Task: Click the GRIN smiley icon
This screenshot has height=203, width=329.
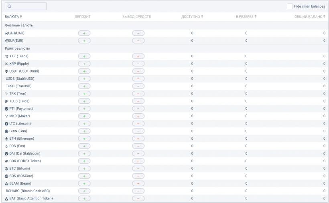Action: [6, 131]
